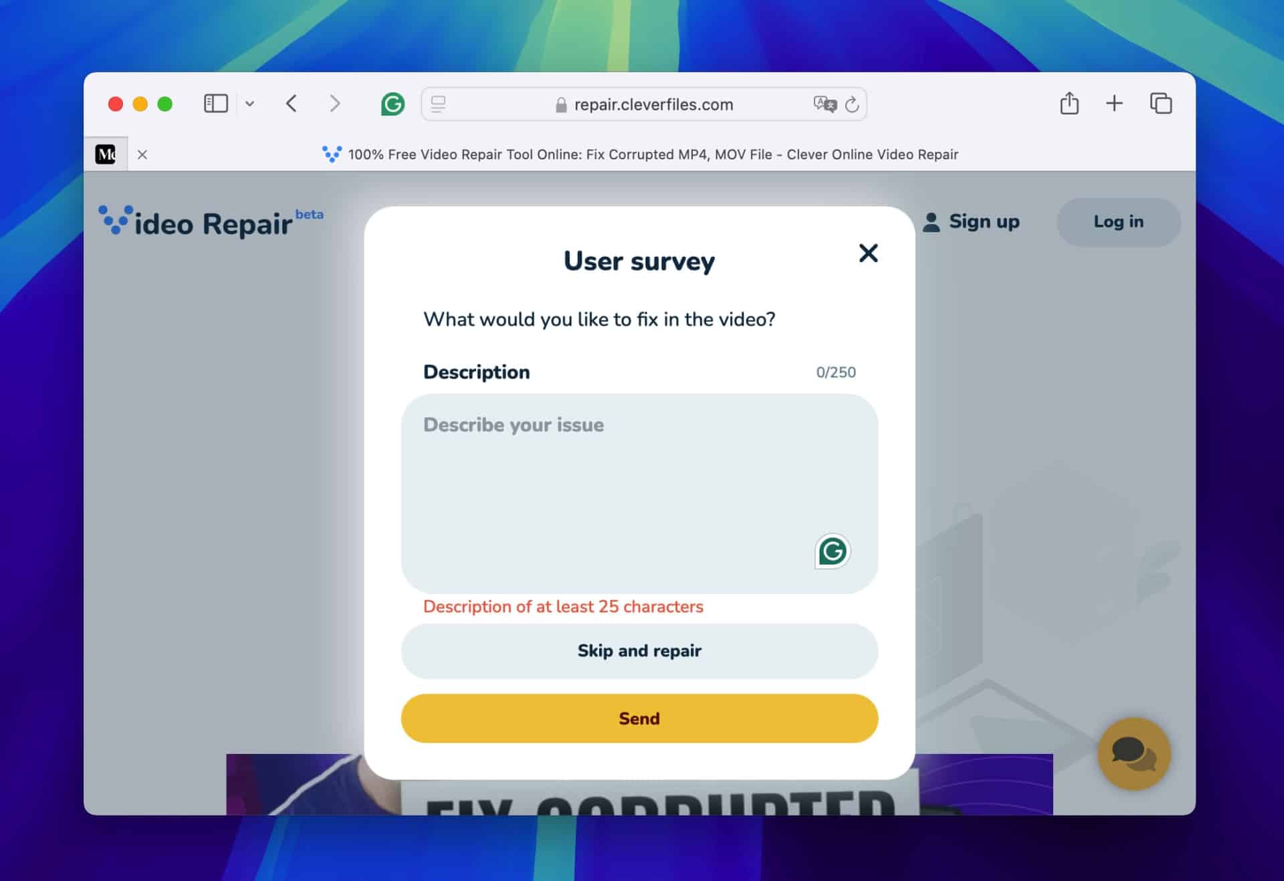The image size is (1284, 881).
Task: Click the Safari share icon
Action: point(1070,104)
